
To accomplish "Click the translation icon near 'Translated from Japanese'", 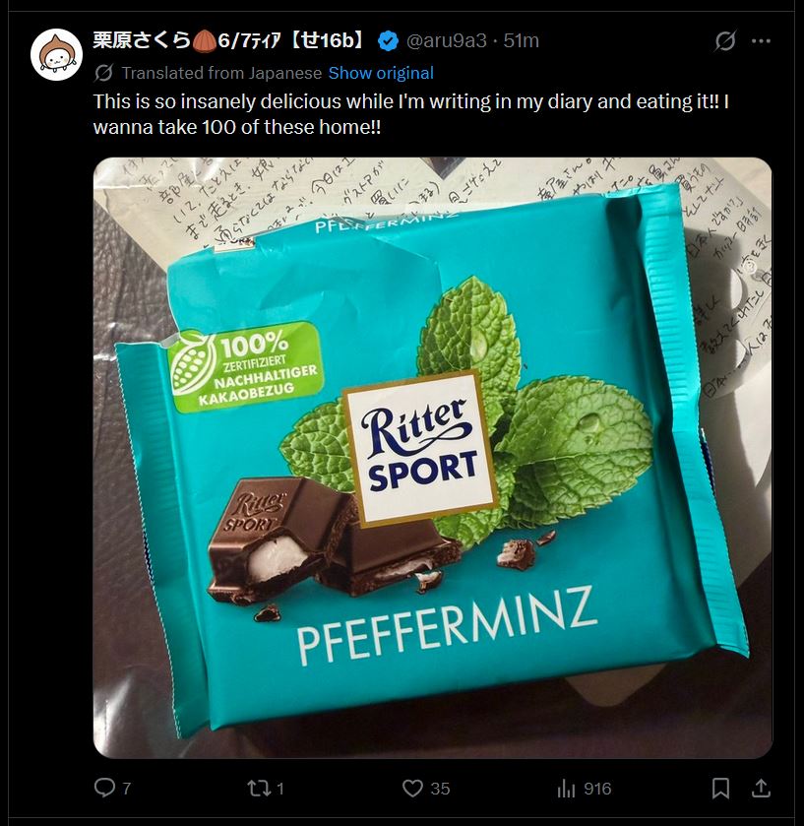I will coord(103,73).
